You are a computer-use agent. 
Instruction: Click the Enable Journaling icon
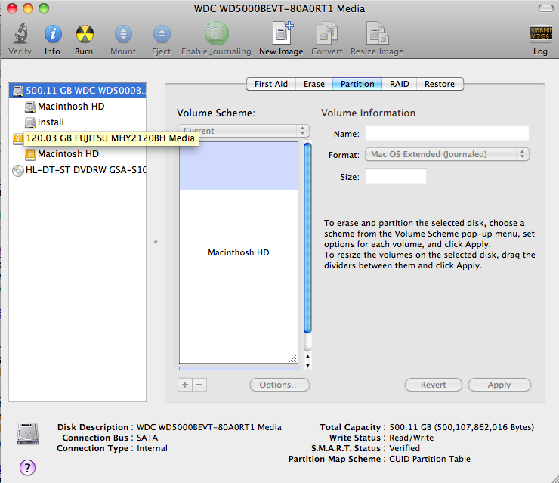tap(216, 33)
